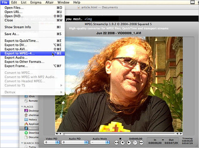Image resolution: width=199 pixels, height=148 pixels.
Task: Click the iDisk icon in Finder sidebar
Action: tap(26, 97)
